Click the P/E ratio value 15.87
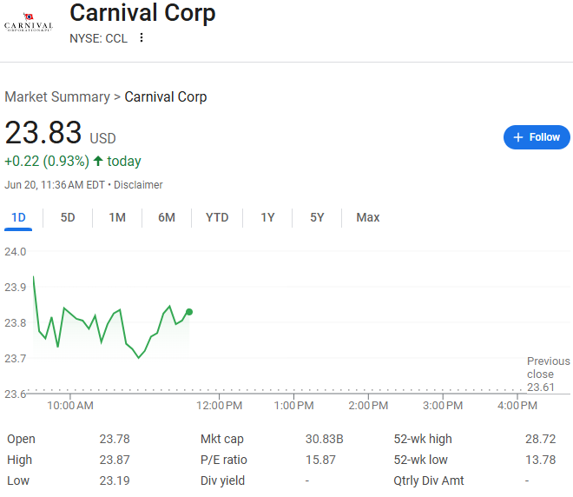 (320, 460)
